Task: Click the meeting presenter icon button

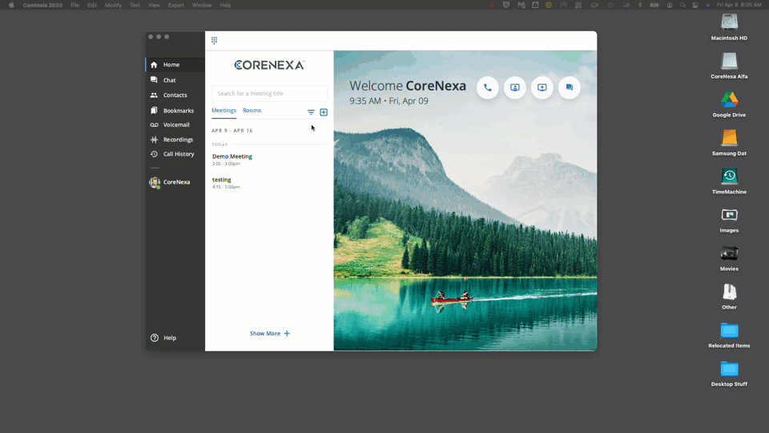Action: tap(514, 88)
